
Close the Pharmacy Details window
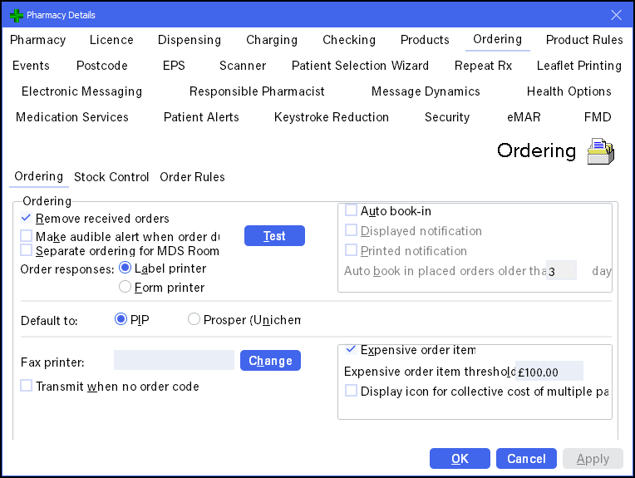tap(616, 15)
